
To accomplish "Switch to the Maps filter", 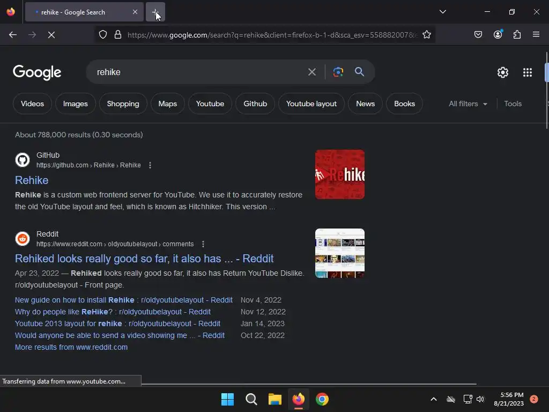I will 167,104.
